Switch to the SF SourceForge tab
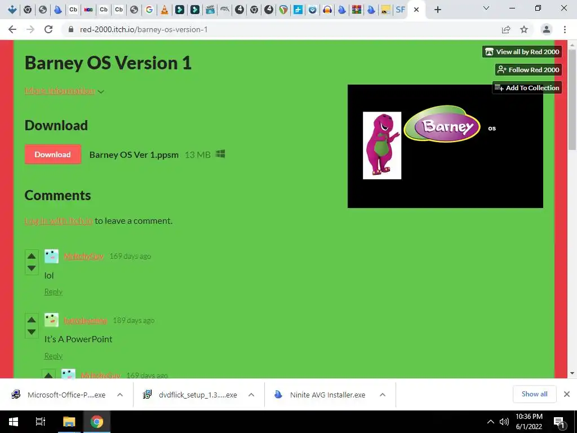Image resolution: width=577 pixels, height=433 pixels. tap(401, 10)
